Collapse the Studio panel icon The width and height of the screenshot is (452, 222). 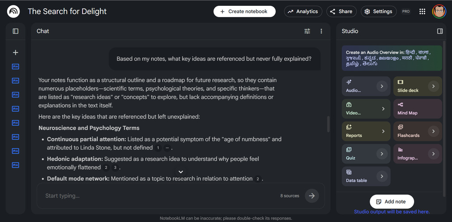[440, 31]
